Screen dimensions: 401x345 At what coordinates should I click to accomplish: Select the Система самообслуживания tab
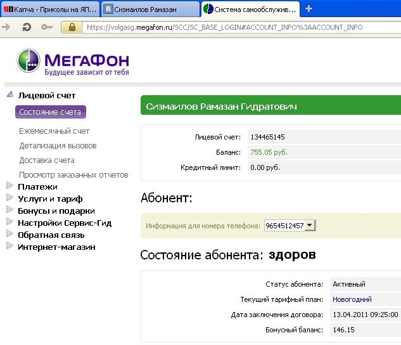pos(250,10)
